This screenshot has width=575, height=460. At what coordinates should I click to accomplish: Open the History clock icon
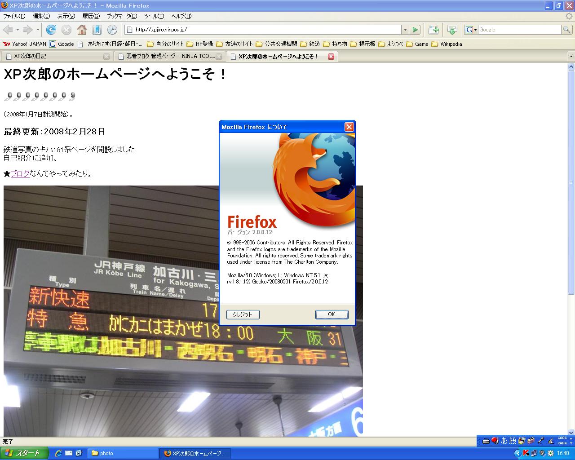pos(112,30)
